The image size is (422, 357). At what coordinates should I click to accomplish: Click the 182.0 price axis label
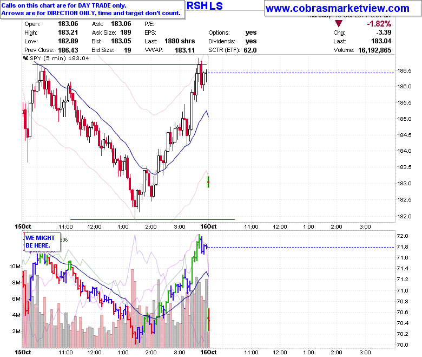tap(404, 216)
